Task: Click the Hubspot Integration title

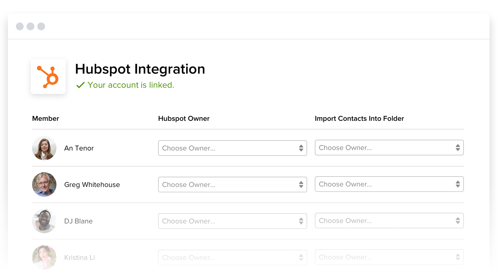Action: pyautogui.click(x=140, y=69)
